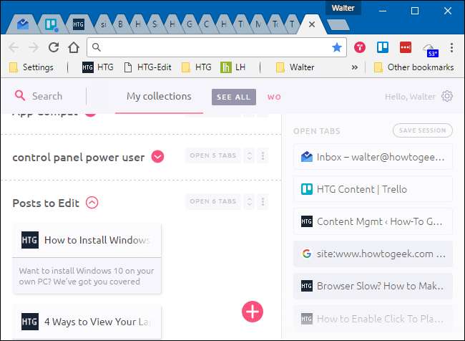This screenshot has height=341, width=465.
Task: Open options menu for control panel power user
Action: [263, 155]
